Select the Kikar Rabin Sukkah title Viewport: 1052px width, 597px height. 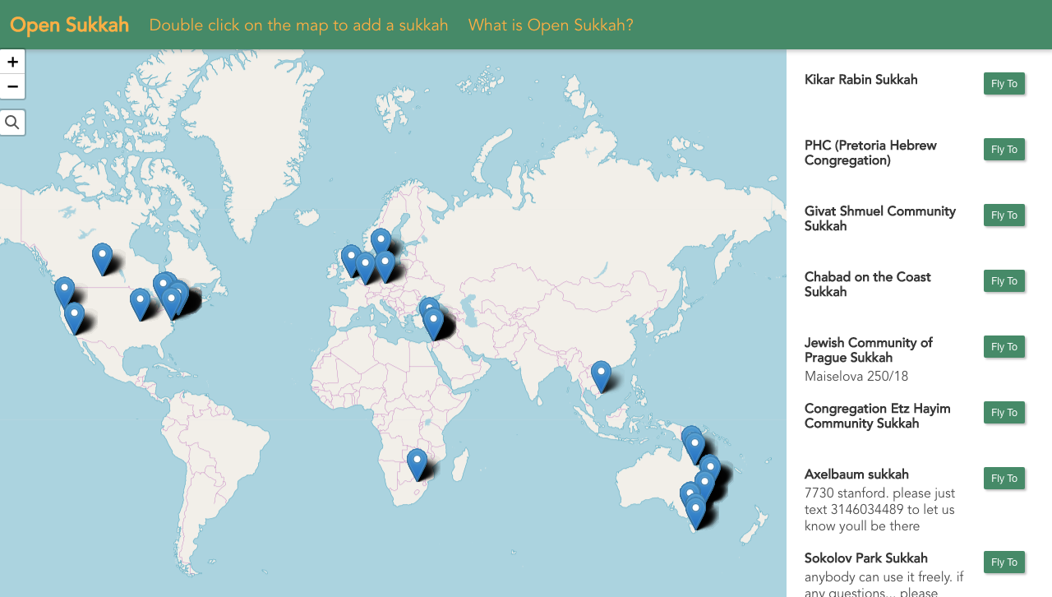coord(861,80)
